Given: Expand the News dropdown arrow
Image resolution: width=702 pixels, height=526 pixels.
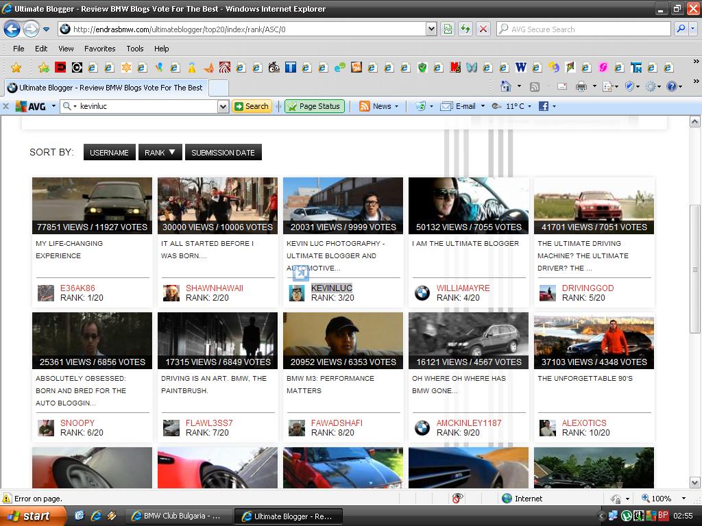Looking at the screenshot, I should click(x=397, y=106).
